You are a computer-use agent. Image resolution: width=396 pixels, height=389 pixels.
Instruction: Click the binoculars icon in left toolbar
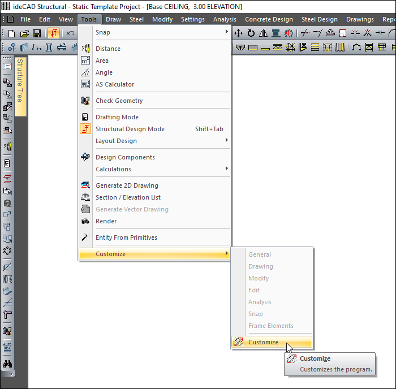[x=7, y=364]
